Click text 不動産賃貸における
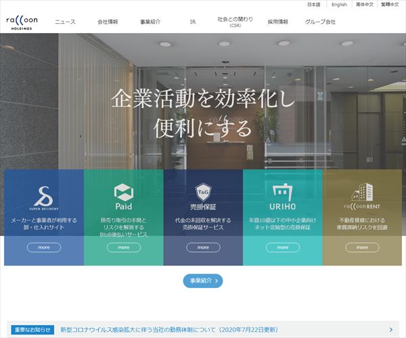The width and height of the screenshot is (406, 338). click(x=362, y=220)
